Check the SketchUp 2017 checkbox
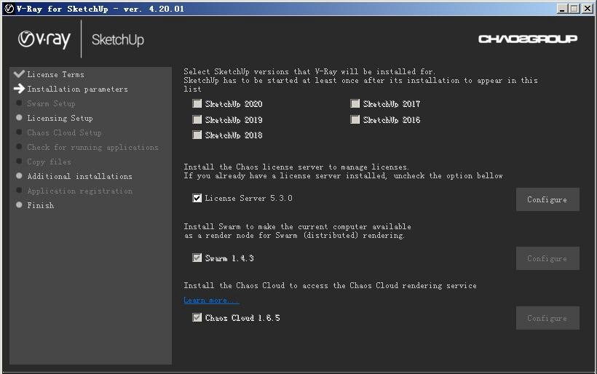Screen dimensions: 597x374 (355, 103)
